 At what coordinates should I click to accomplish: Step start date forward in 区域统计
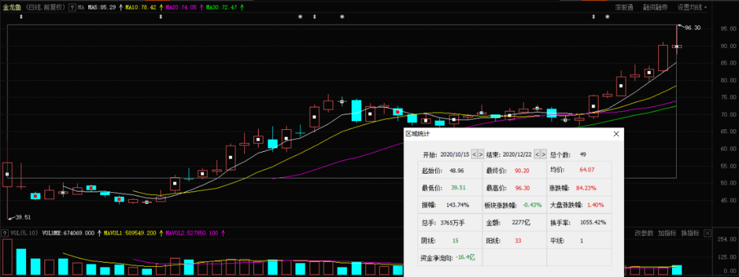(480, 155)
